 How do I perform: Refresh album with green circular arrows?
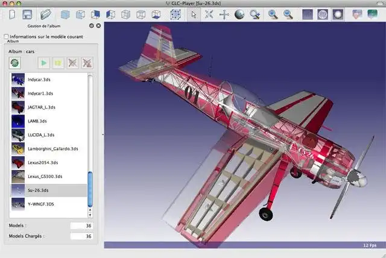[16, 63]
